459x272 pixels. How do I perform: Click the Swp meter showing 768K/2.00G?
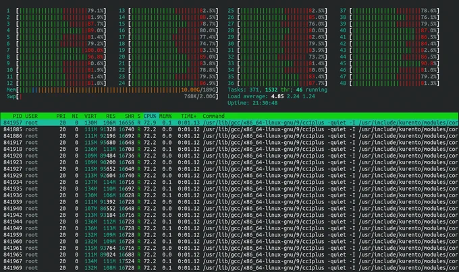pos(113,96)
